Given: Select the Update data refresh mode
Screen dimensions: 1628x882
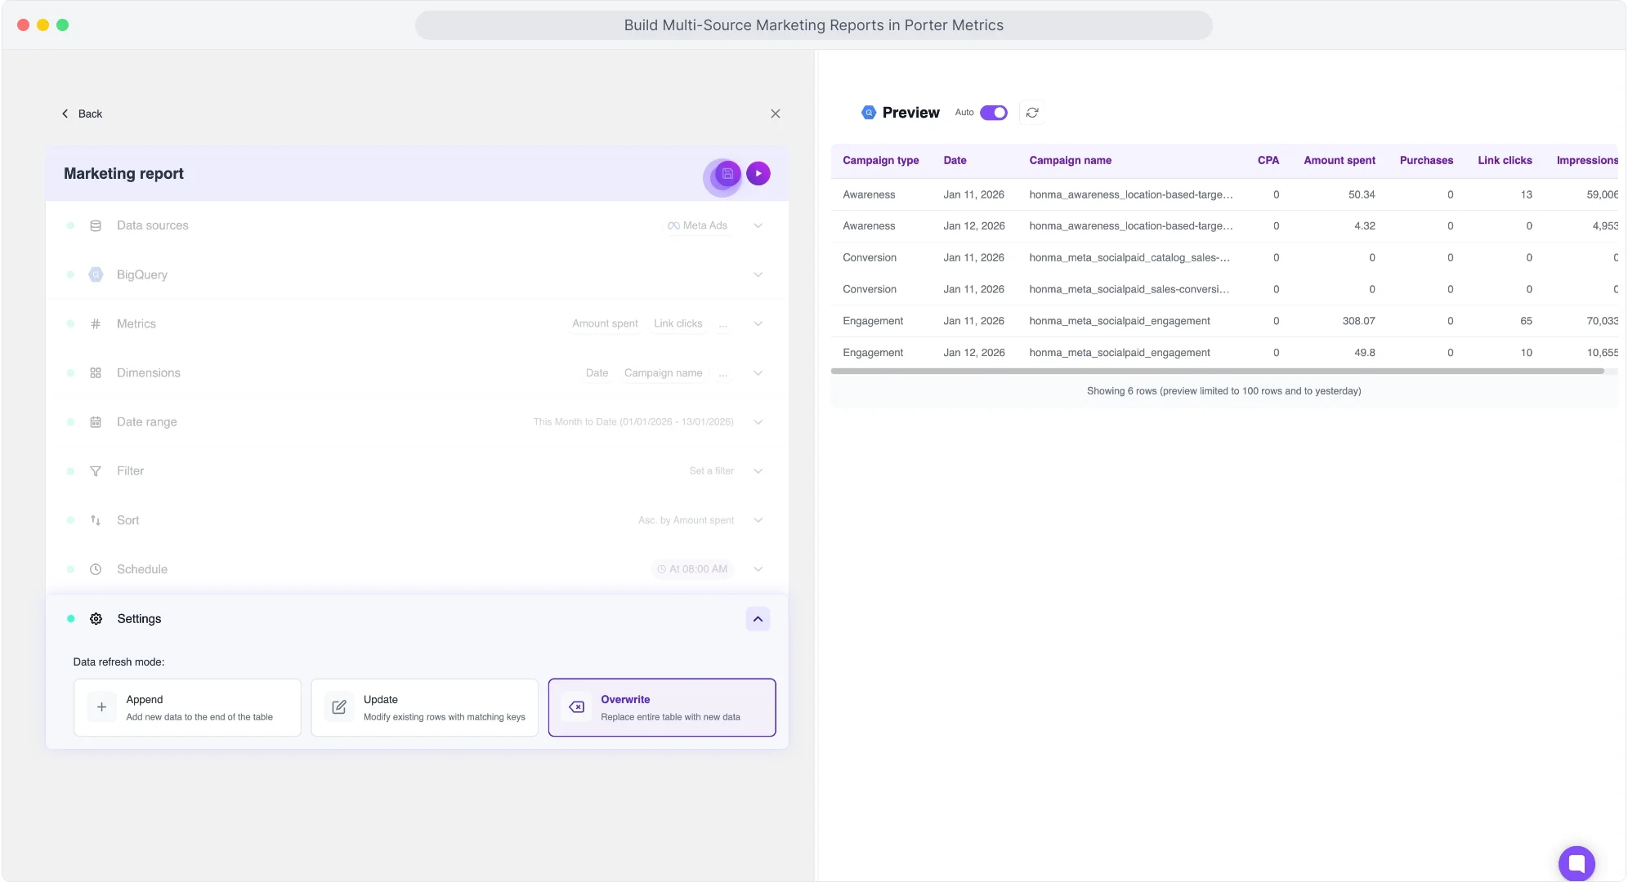Looking at the screenshot, I should pos(424,706).
